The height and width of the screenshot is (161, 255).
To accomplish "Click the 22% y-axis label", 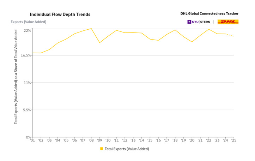I will (x=27, y=31).
